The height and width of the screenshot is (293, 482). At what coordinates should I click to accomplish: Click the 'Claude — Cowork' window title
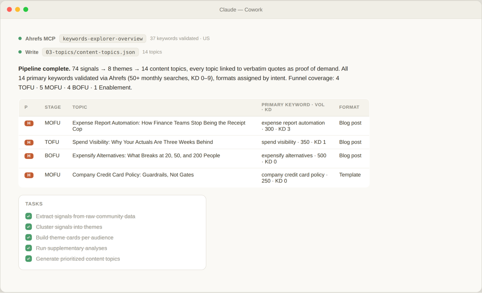(x=241, y=10)
